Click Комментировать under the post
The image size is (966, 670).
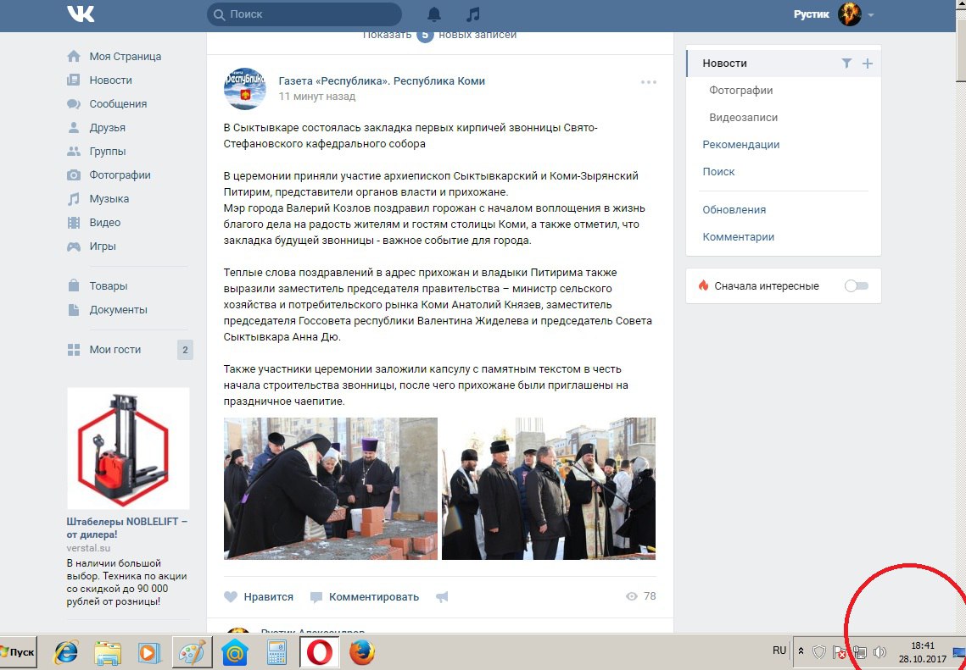[373, 597]
